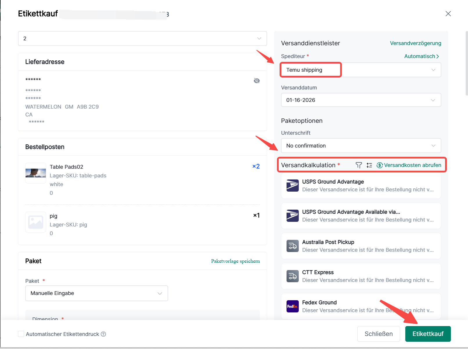Screen dimensions: 468x349
Task: Expand the Versanddatum date dropdown
Action: [361, 100]
